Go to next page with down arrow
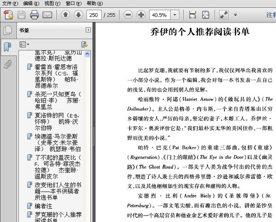 pyautogui.click(x=79, y=15)
